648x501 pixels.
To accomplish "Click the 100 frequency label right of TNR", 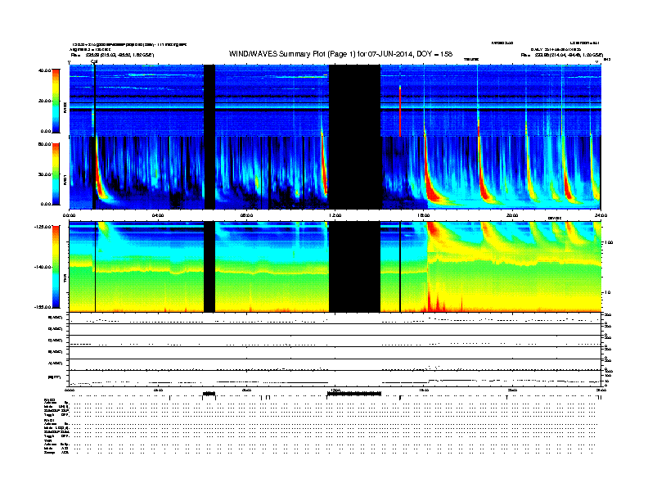I will point(609,242).
